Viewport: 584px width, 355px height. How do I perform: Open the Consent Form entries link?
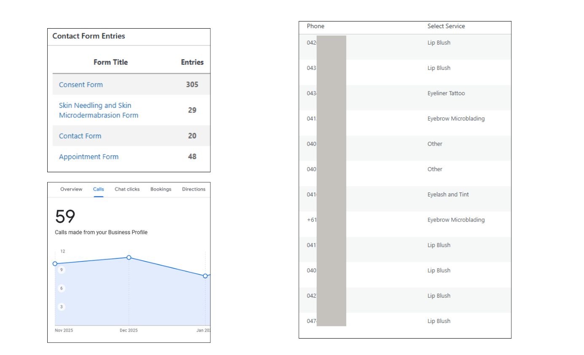click(81, 85)
